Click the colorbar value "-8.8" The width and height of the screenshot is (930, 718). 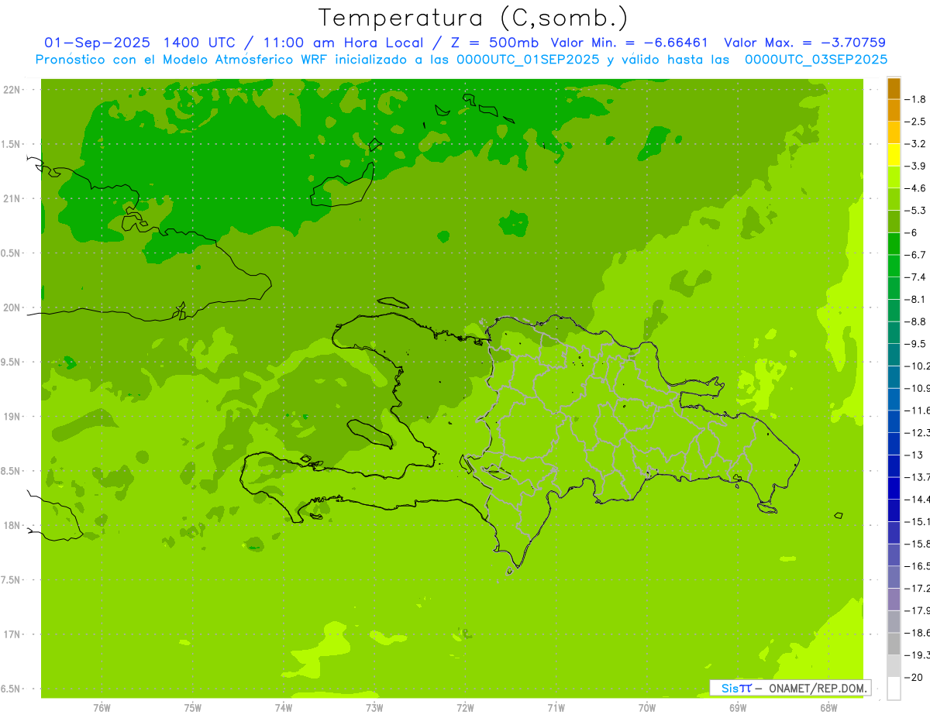[x=916, y=321]
